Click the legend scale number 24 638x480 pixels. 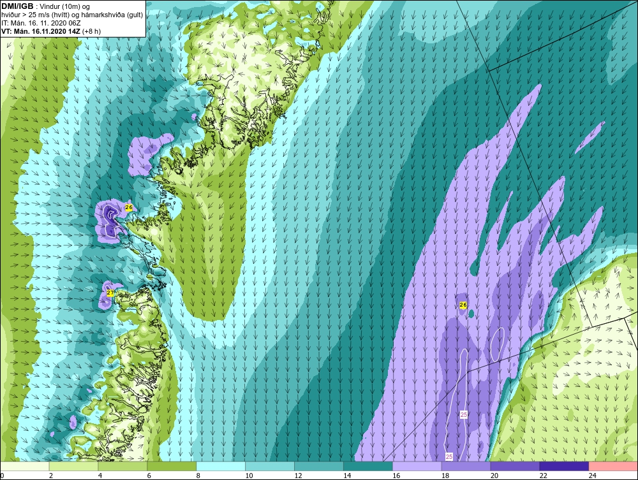[x=593, y=476]
